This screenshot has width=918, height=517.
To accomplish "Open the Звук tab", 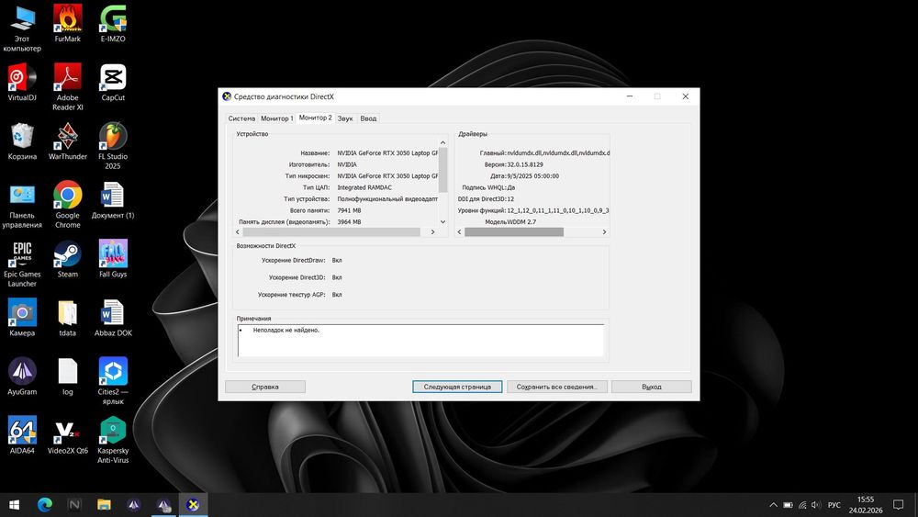I will [x=345, y=118].
